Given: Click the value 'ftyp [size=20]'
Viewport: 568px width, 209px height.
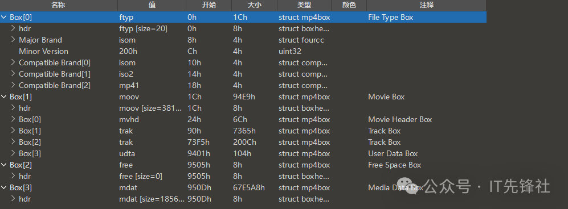Looking at the screenshot, I should click(143, 28).
